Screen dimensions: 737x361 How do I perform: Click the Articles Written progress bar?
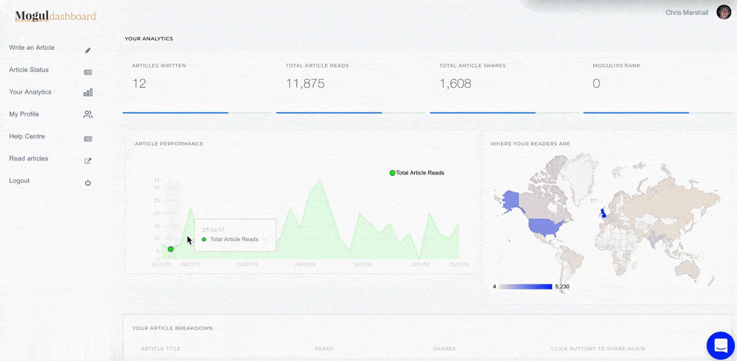[x=197, y=113]
